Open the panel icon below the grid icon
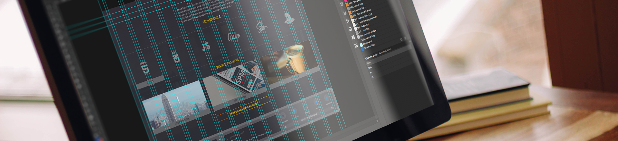The width and height of the screenshot is (618, 141). click(344, 13)
